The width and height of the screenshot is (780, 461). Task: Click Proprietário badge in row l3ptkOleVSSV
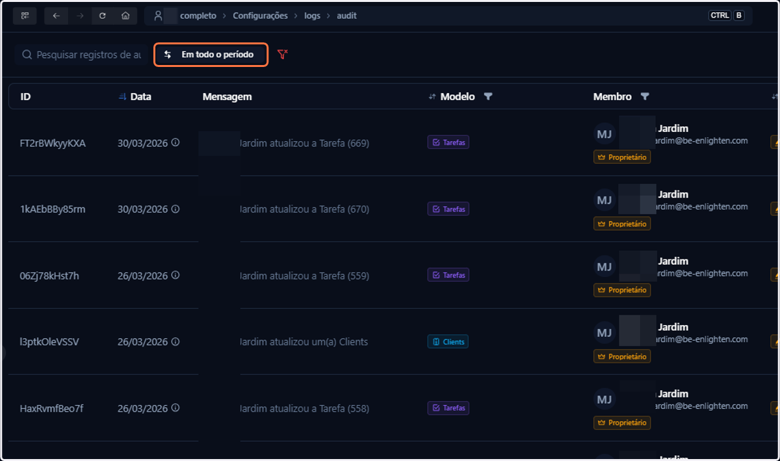622,356
